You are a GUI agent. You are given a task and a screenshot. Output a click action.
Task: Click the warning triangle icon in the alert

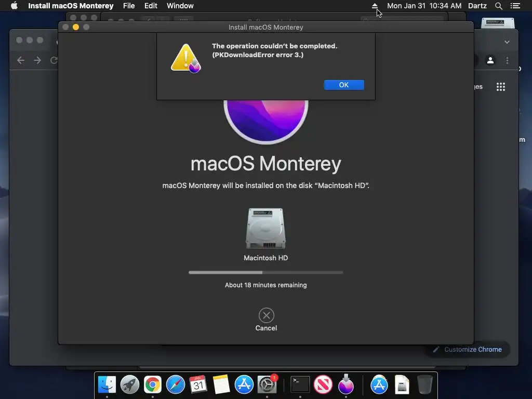[x=185, y=58]
